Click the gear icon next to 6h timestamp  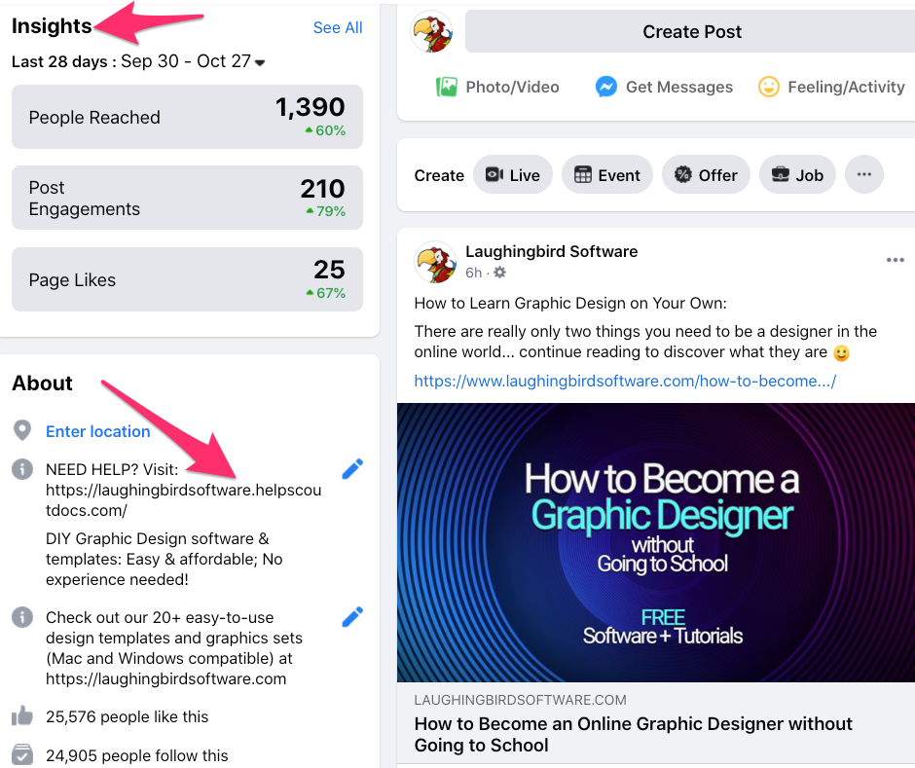pos(500,272)
